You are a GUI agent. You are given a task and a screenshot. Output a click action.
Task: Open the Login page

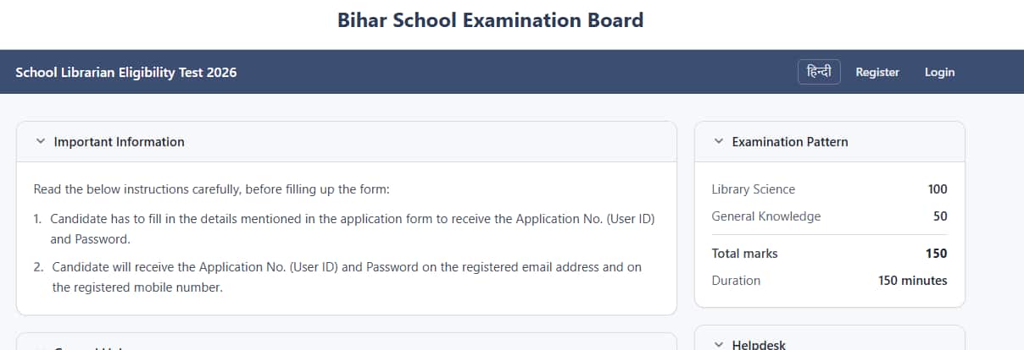point(939,72)
